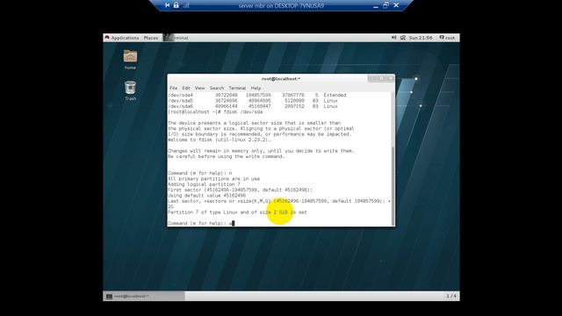This screenshot has height=316, width=562.
Task: Open the terminal Search menu
Action: 217,88
